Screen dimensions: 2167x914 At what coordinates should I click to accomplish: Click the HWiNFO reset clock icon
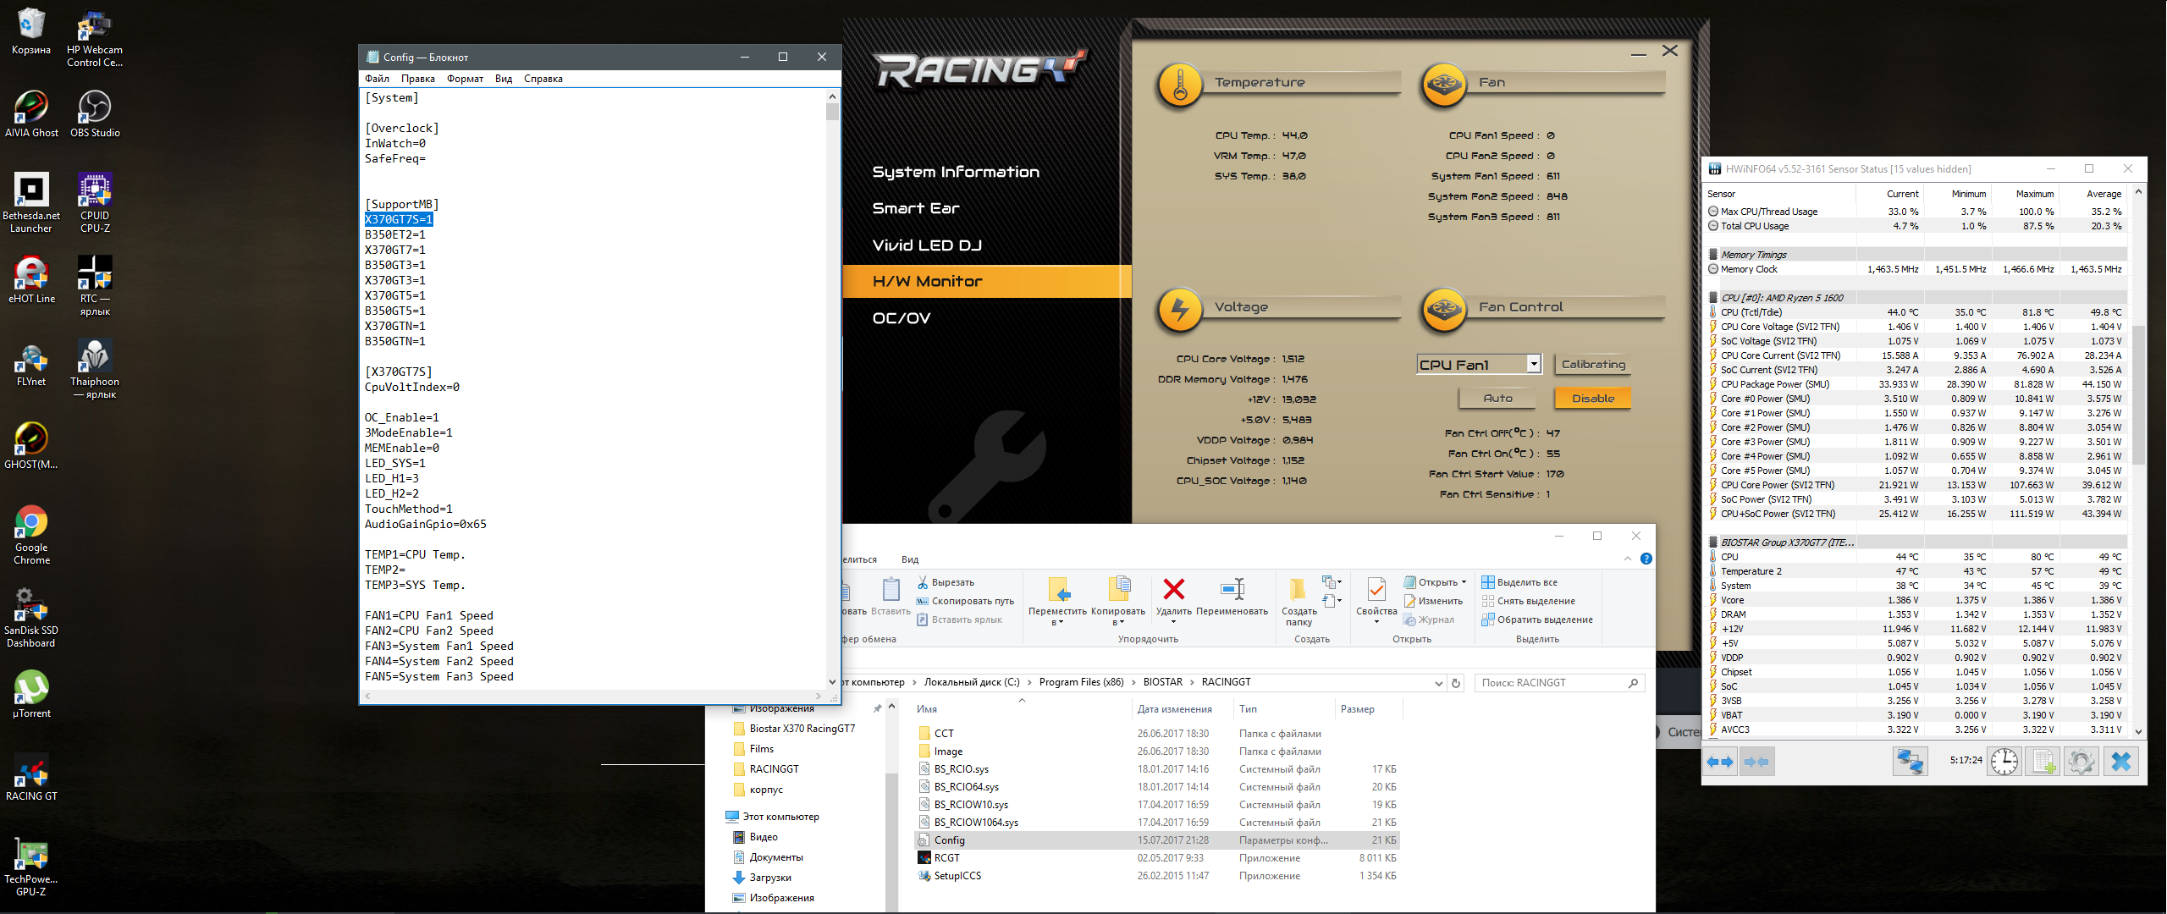coord(2004,762)
